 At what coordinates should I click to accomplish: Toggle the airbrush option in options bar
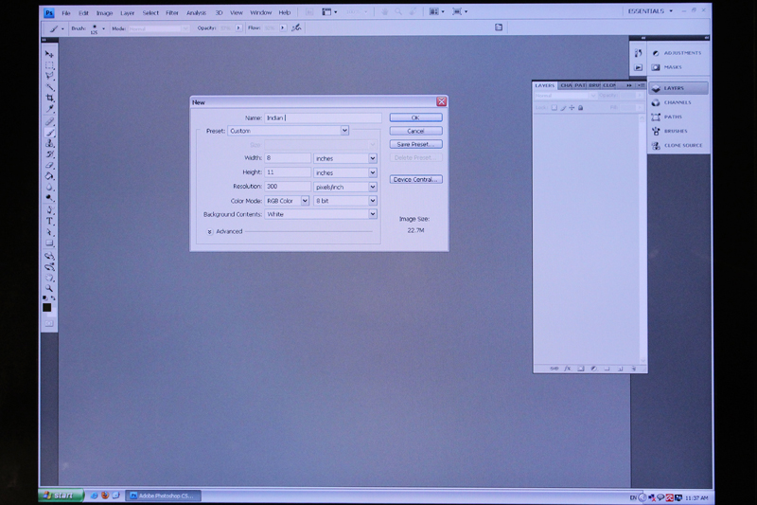[296, 28]
